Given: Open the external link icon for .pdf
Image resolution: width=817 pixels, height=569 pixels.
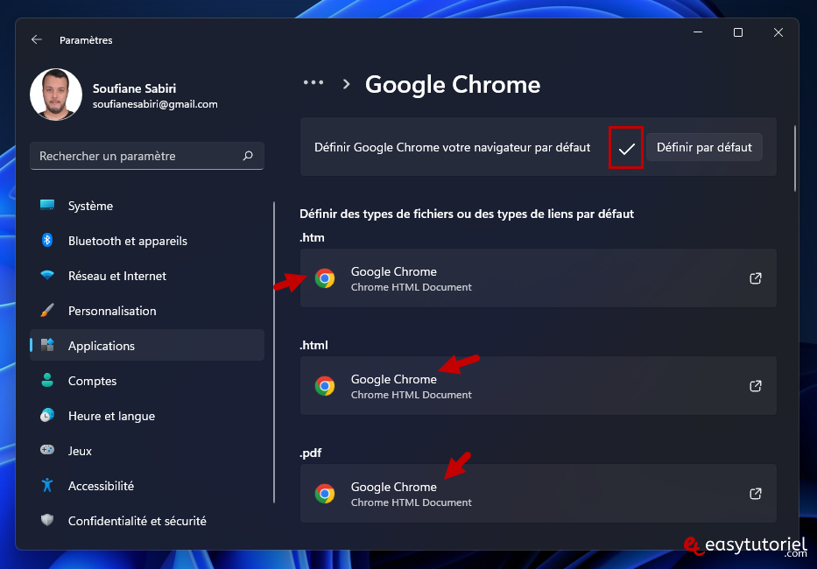Looking at the screenshot, I should 756,494.
